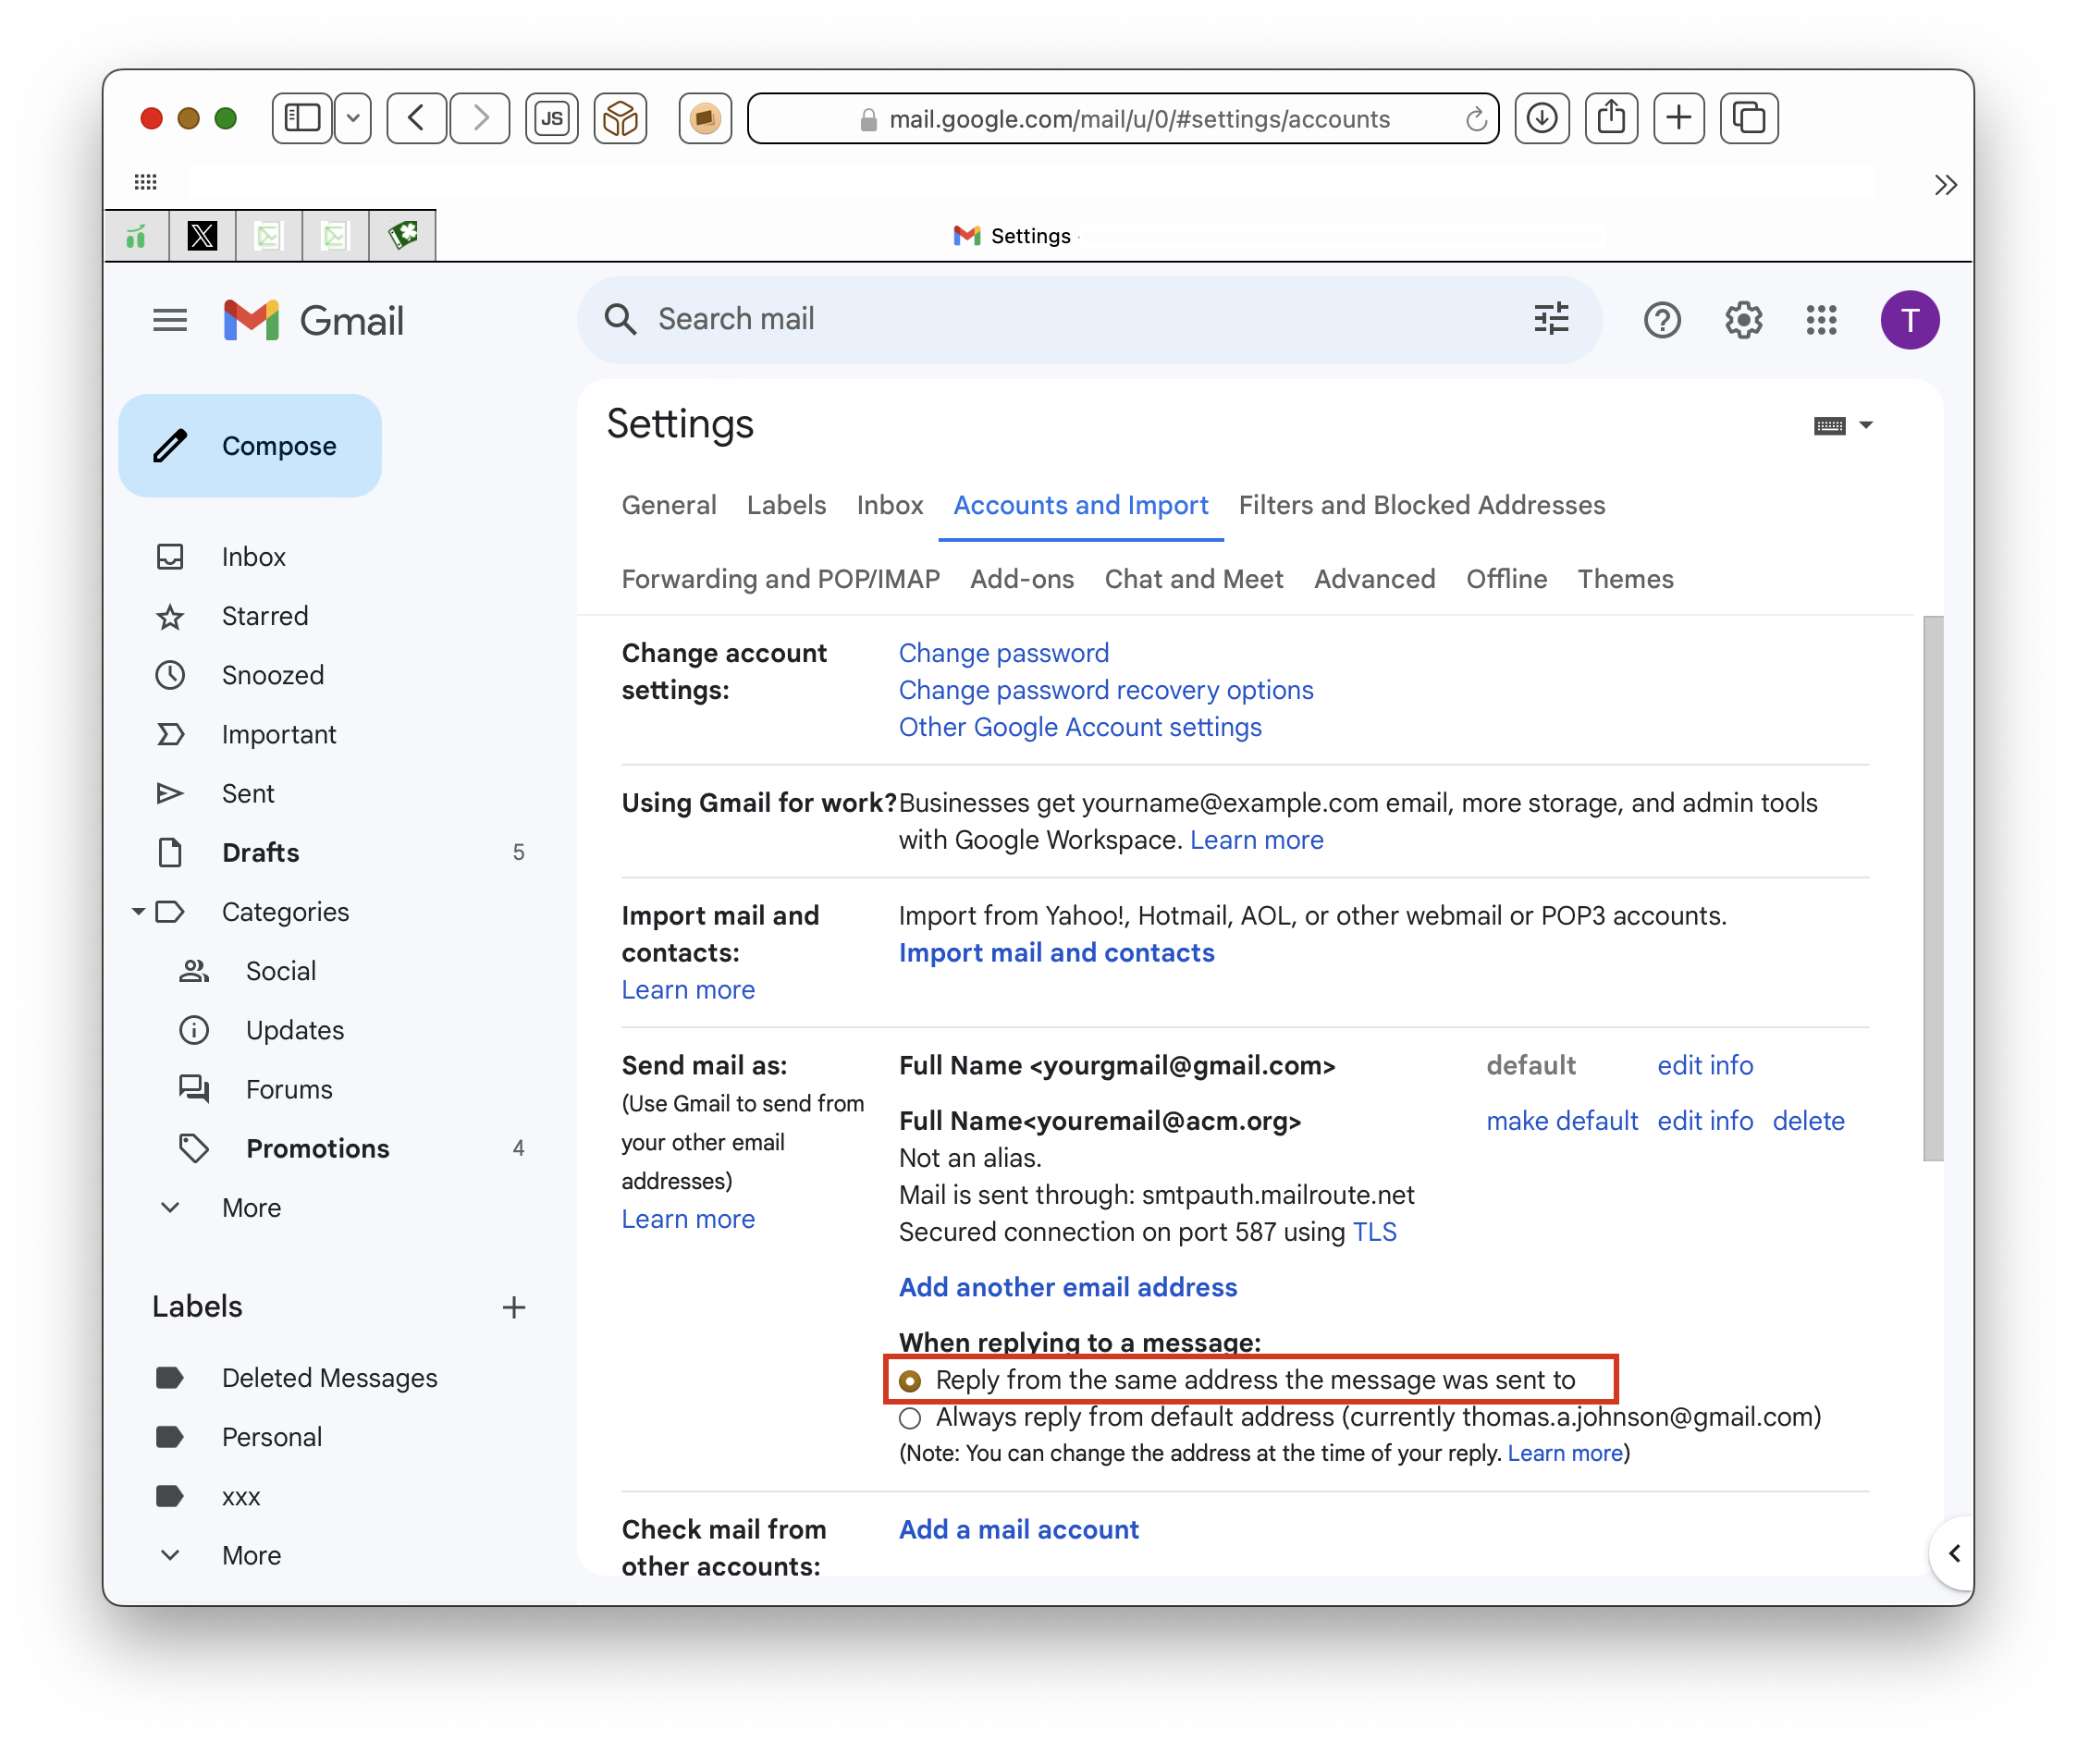Open the favorites grid icon below toolbar
Screen dimensions: 2077x1742
coord(145,182)
